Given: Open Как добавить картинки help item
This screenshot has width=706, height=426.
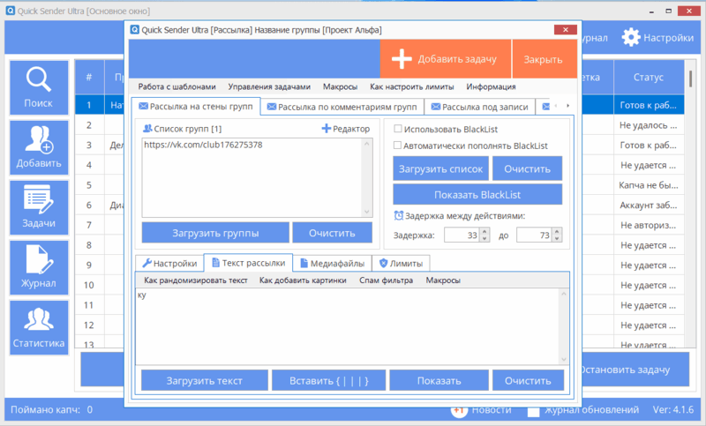Looking at the screenshot, I should pyautogui.click(x=303, y=280).
